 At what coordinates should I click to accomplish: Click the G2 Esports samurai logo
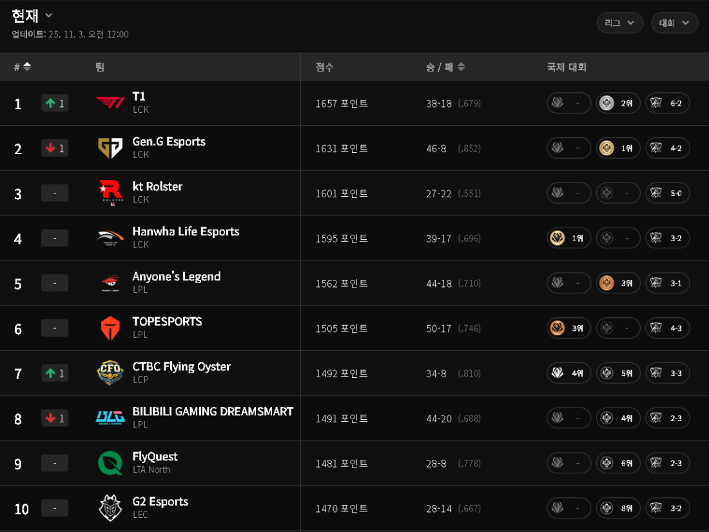(x=110, y=508)
